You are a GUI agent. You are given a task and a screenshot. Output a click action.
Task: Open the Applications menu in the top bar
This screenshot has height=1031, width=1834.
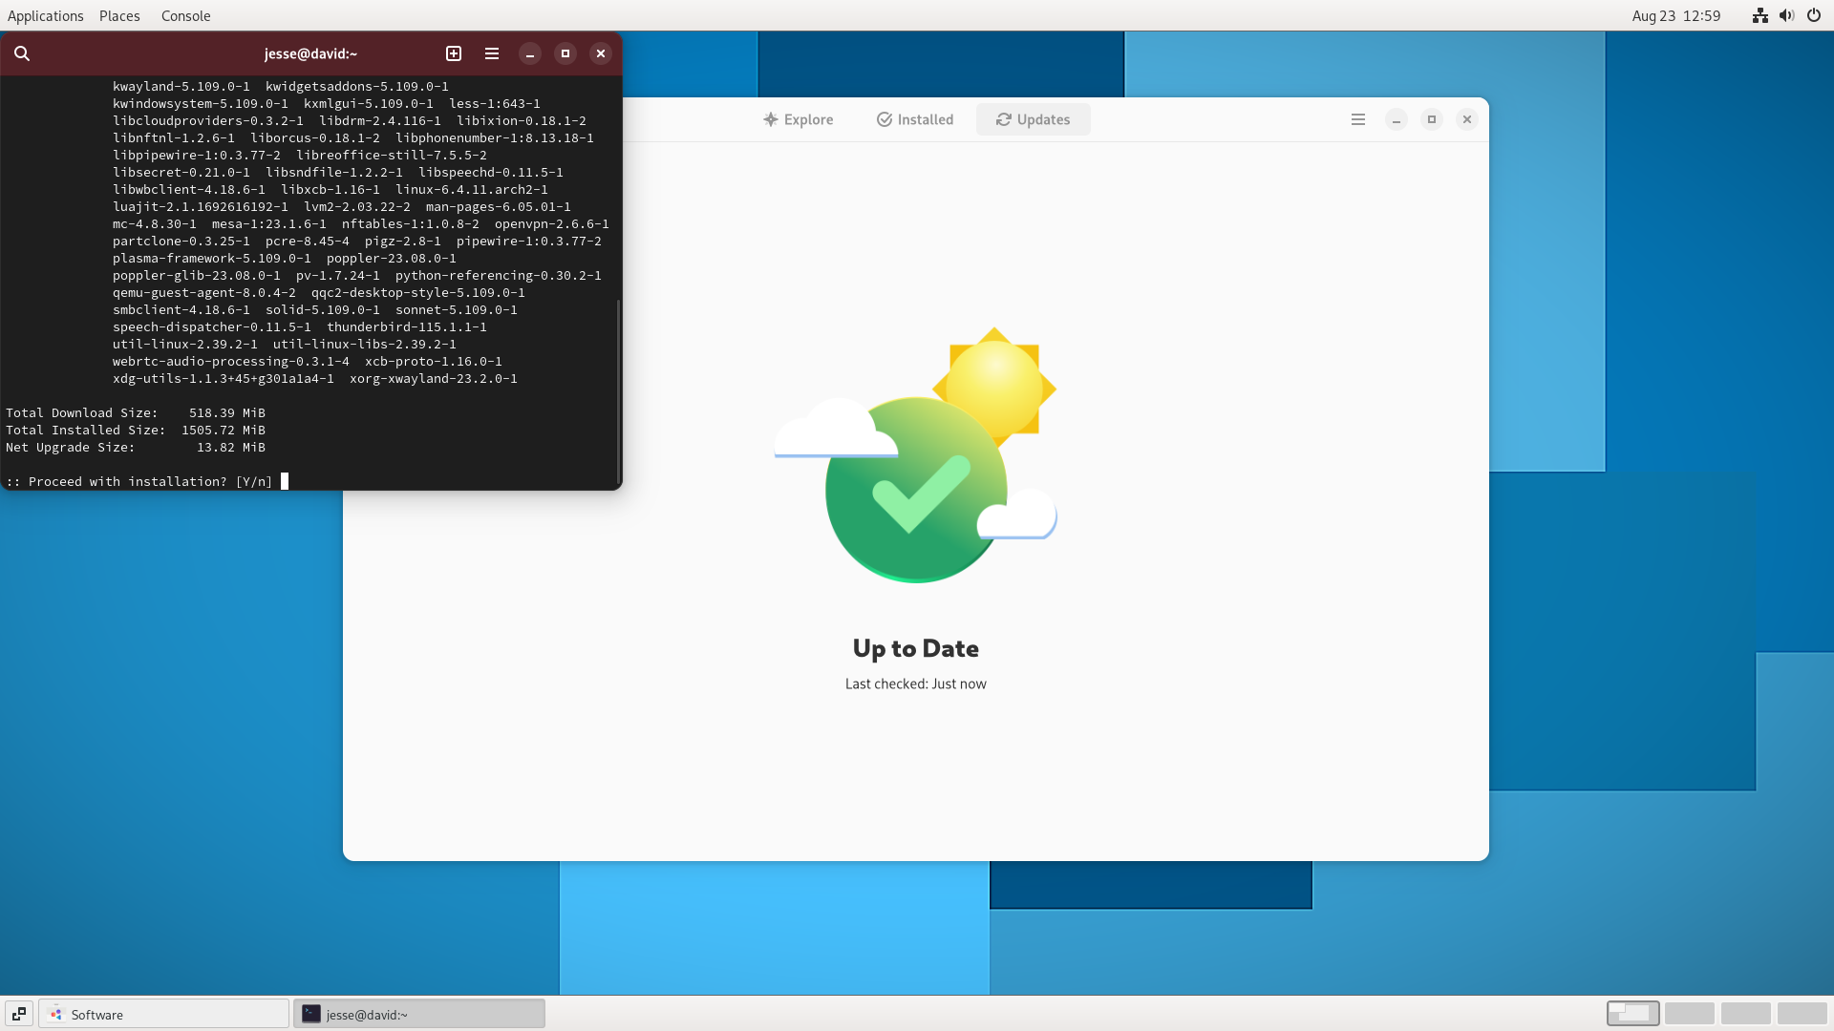pos(45,15)
